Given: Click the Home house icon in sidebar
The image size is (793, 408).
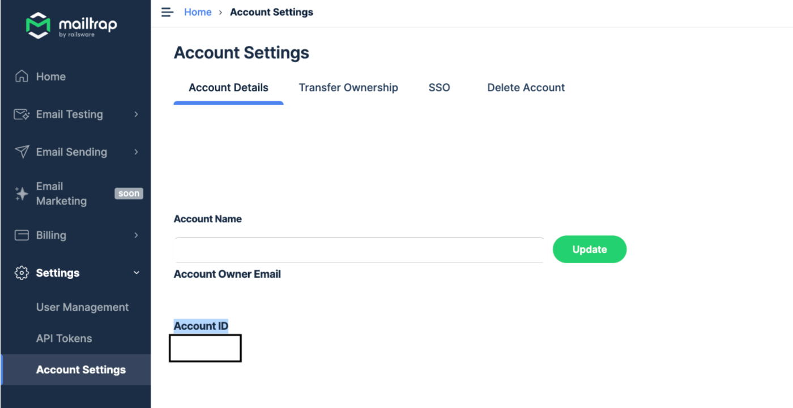Looking at the screenshot, I should [22, 76].
